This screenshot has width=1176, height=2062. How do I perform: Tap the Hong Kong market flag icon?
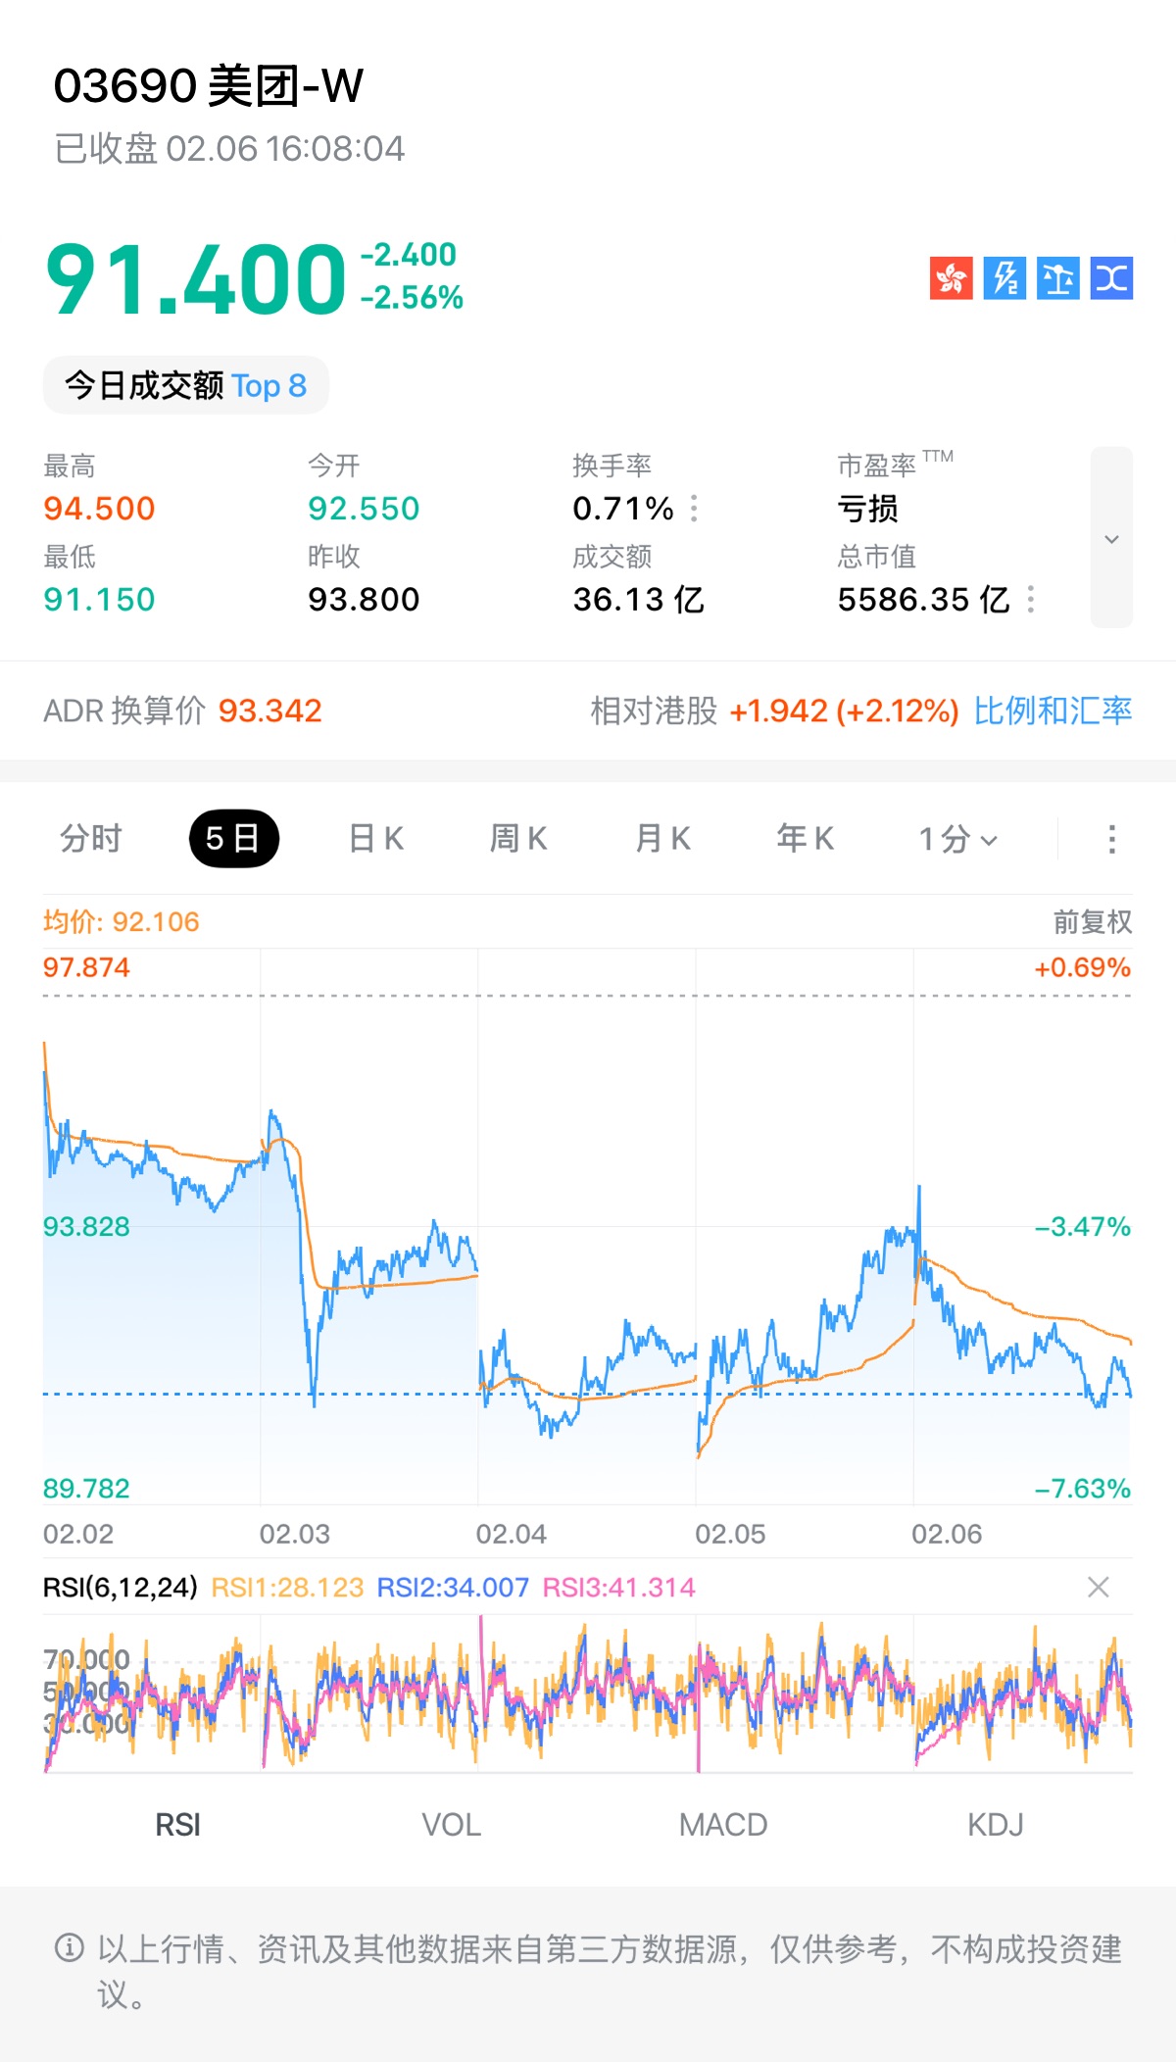click(x=951, y=278)
